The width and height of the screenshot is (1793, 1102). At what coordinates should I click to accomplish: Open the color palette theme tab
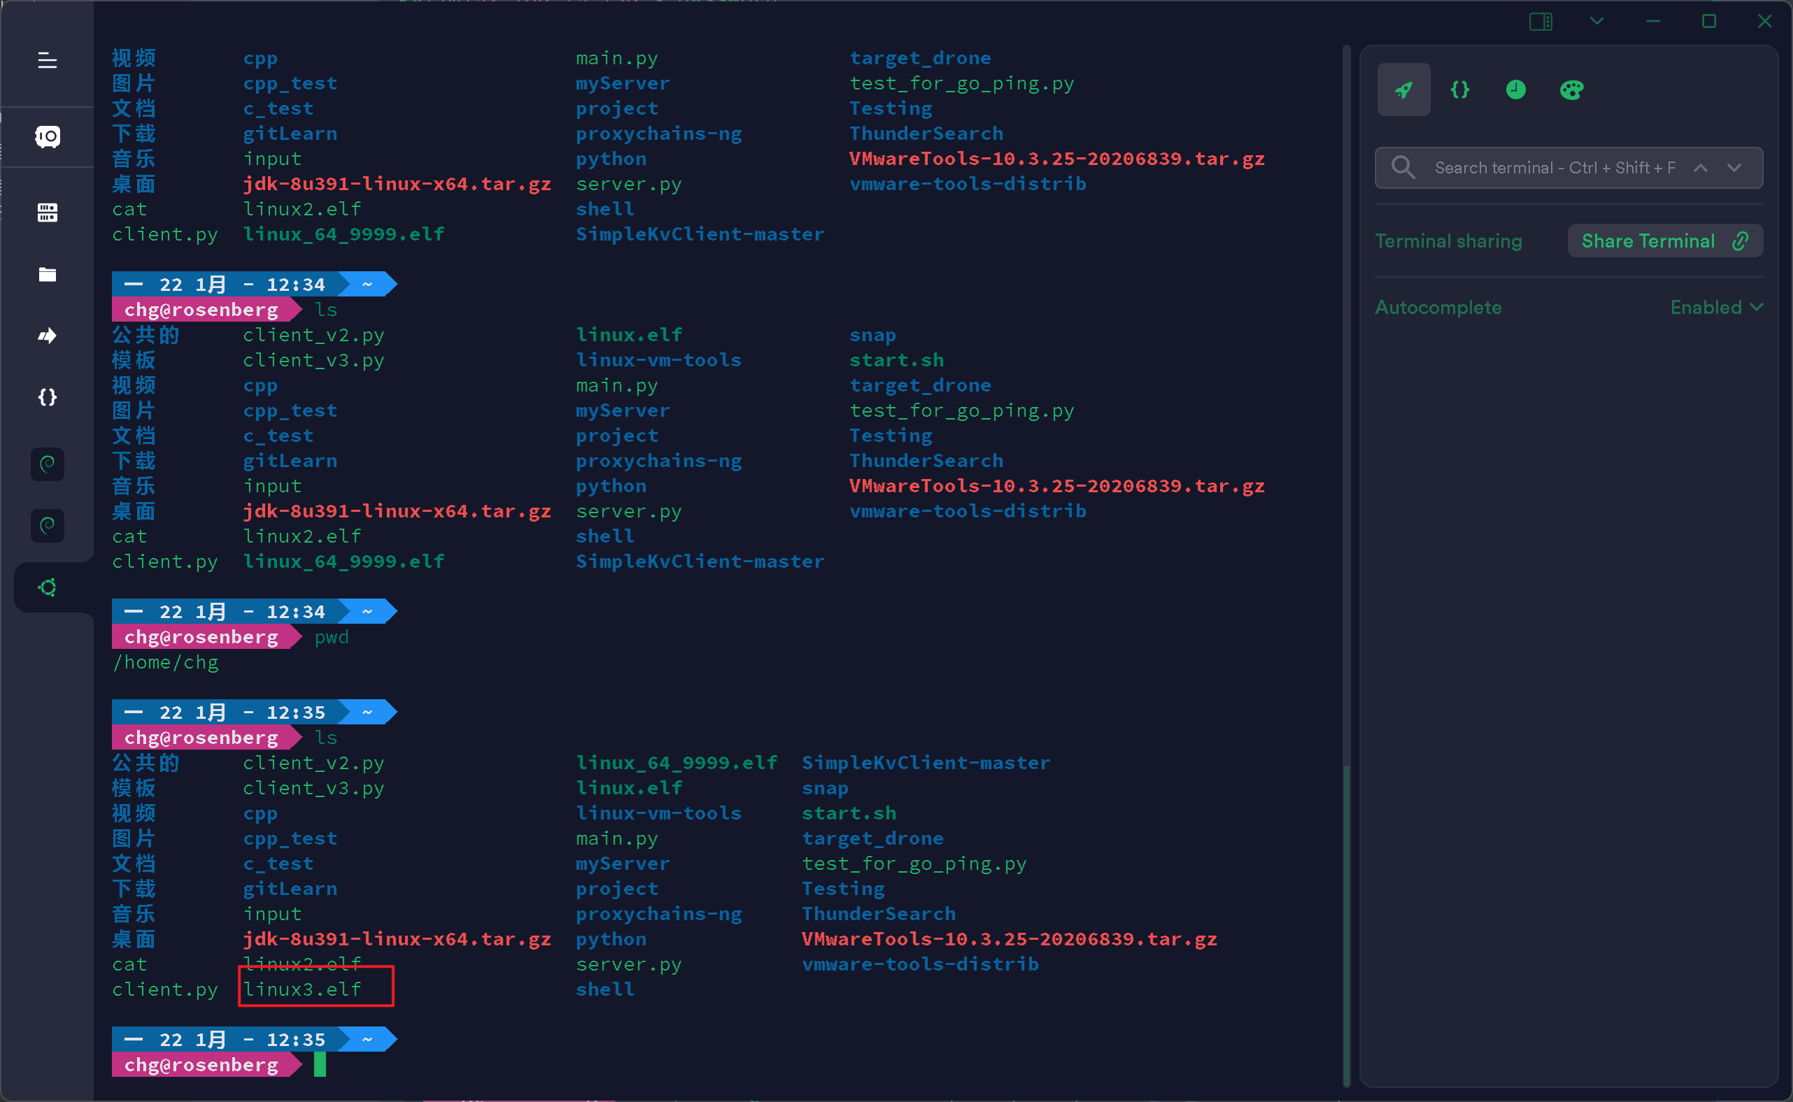click(x=1571, y=90)
